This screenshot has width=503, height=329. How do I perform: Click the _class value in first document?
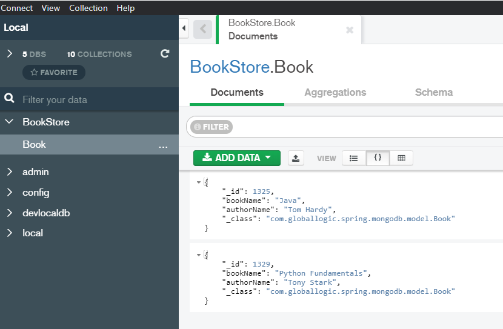point(361,219)
